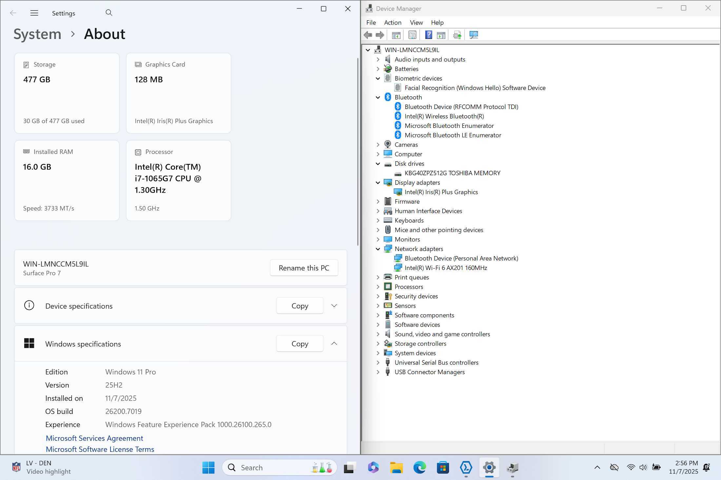Expand the Processors device category
Viewport: 721px width, 480px height.
coord(378,287)
